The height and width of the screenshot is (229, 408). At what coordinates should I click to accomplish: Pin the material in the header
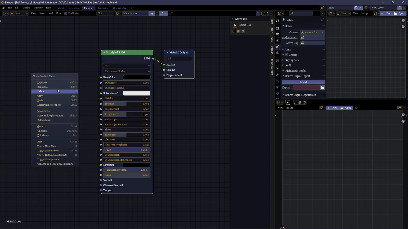172,13
